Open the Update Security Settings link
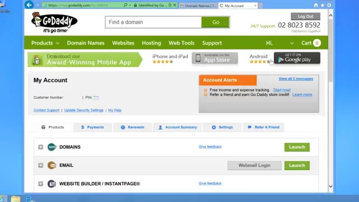The image size is (359, 202). point(84,110)
